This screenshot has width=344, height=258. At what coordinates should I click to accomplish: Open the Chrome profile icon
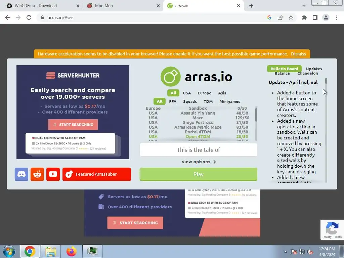326,17
